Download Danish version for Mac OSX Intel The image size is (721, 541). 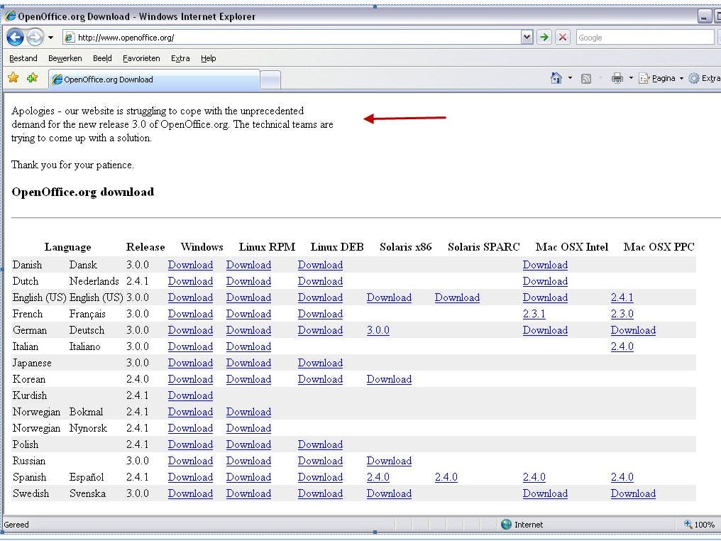coord(545,265)
